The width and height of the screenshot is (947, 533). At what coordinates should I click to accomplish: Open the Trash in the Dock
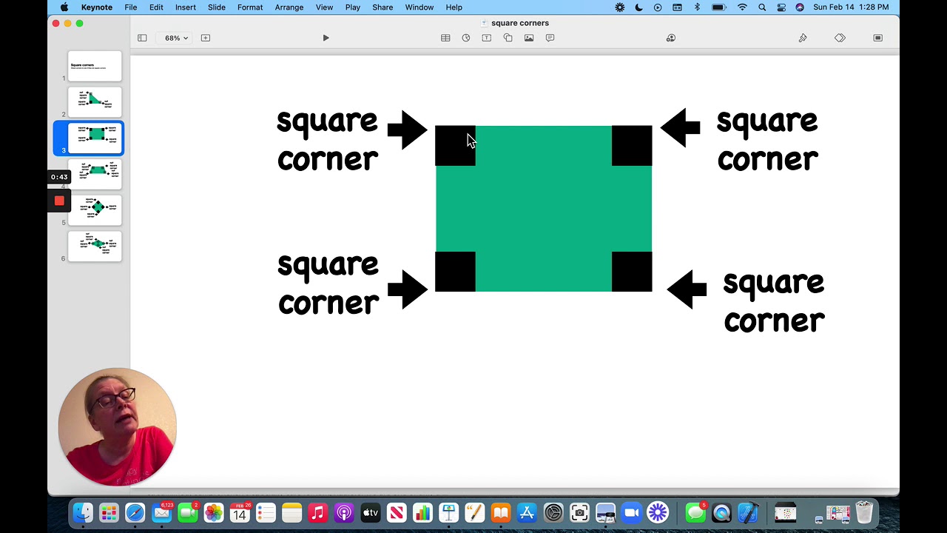coord(864,512)
